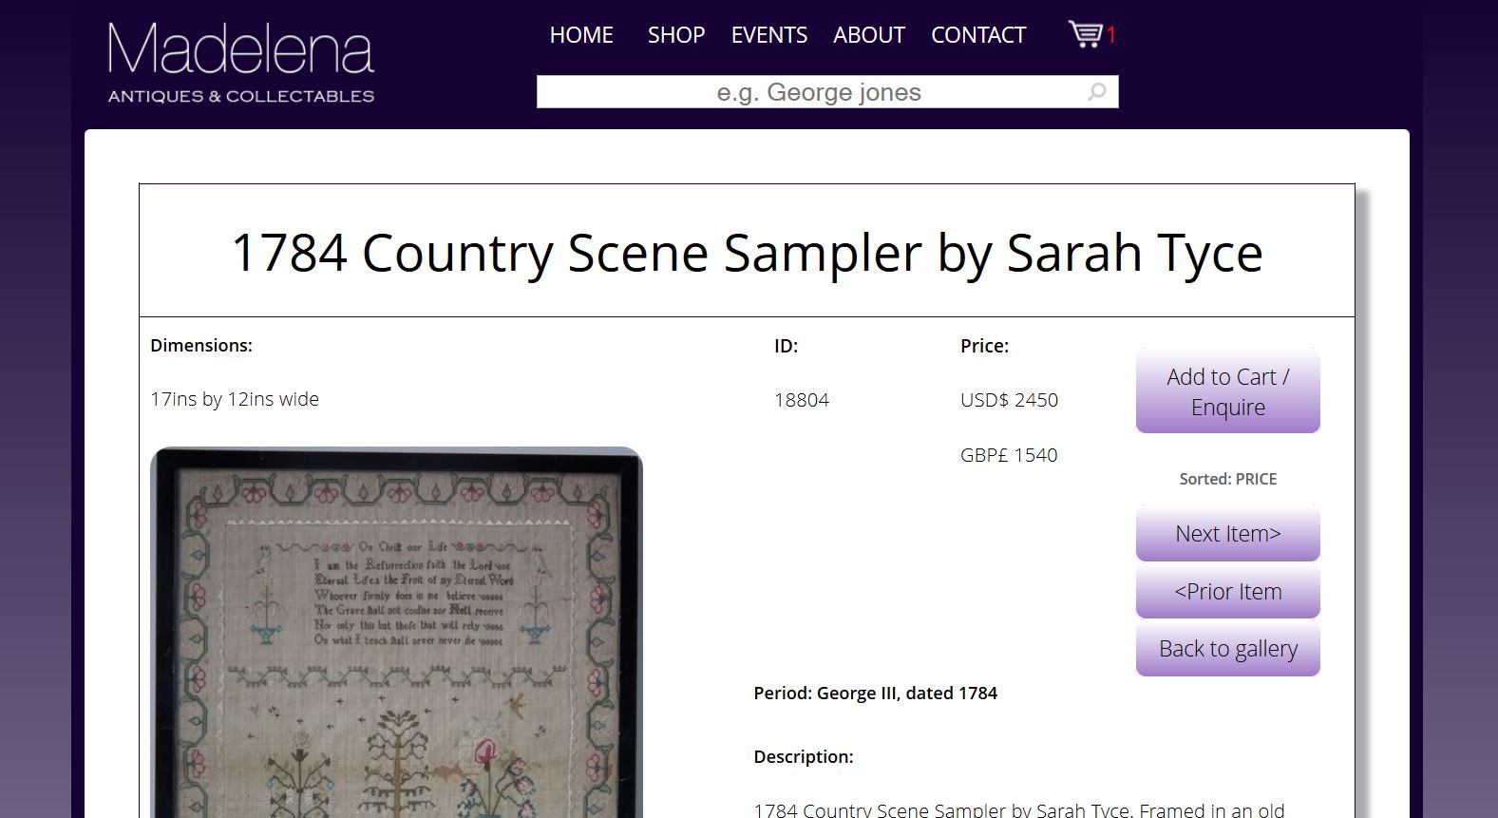Click the GBP£ 1540 price
The height and width of the screenshot is (818, 1498).
click(x=1009, y=455)
